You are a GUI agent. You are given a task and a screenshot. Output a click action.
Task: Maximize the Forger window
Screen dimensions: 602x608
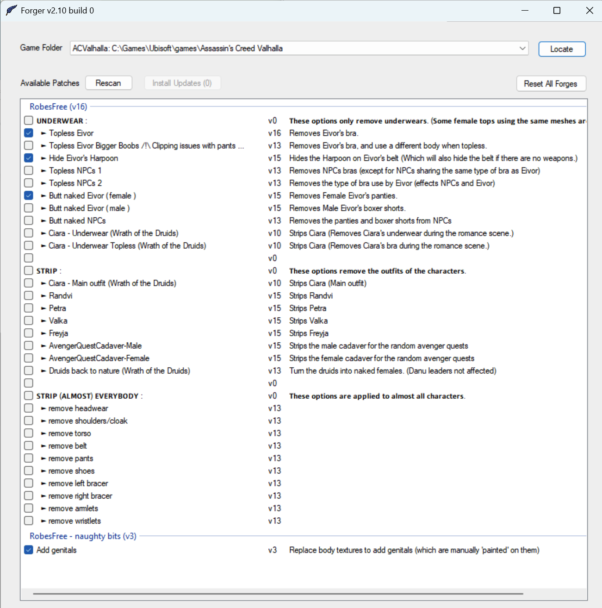[x=557, y=10]
